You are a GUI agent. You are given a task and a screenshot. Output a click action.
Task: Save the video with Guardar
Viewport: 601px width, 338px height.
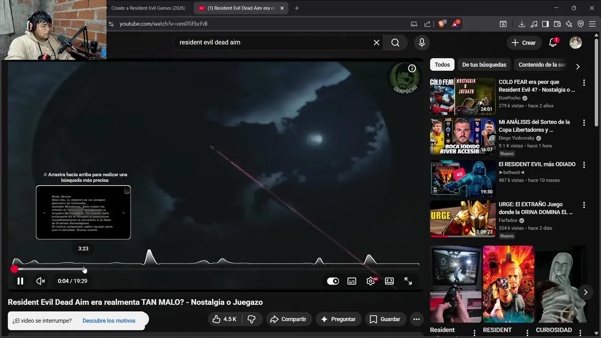click(x=385, y=319)
